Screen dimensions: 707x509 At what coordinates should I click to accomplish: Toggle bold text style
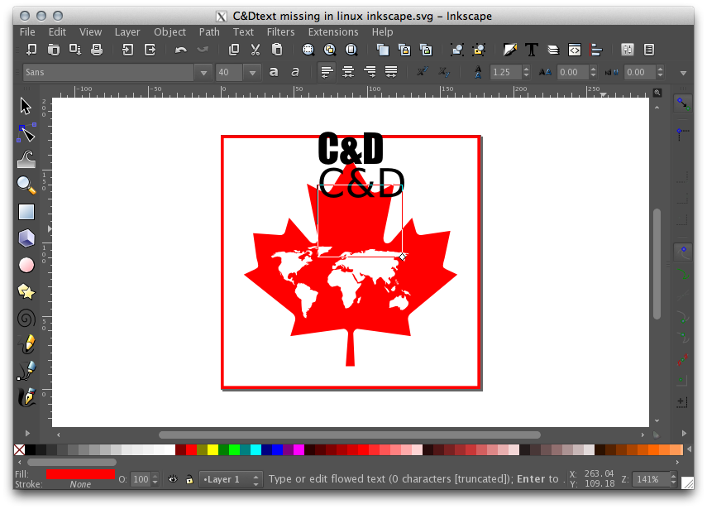(274, 72)
